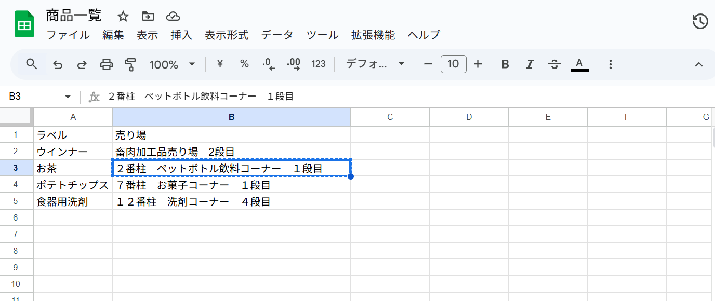Open the ファイル menu
Screen dimensions: 715x301
tap(68, 35)
